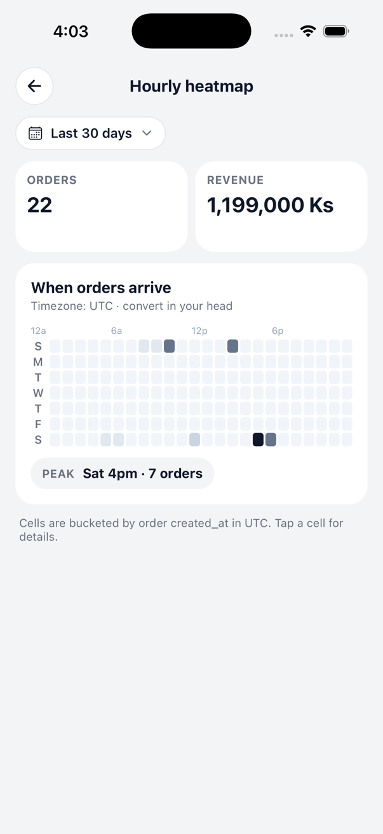Image resolution: width=383 pixels, height=834 pixels.
Task: Open the Revenue summary card
Action: pyautogui.click(x=281, y=206)
